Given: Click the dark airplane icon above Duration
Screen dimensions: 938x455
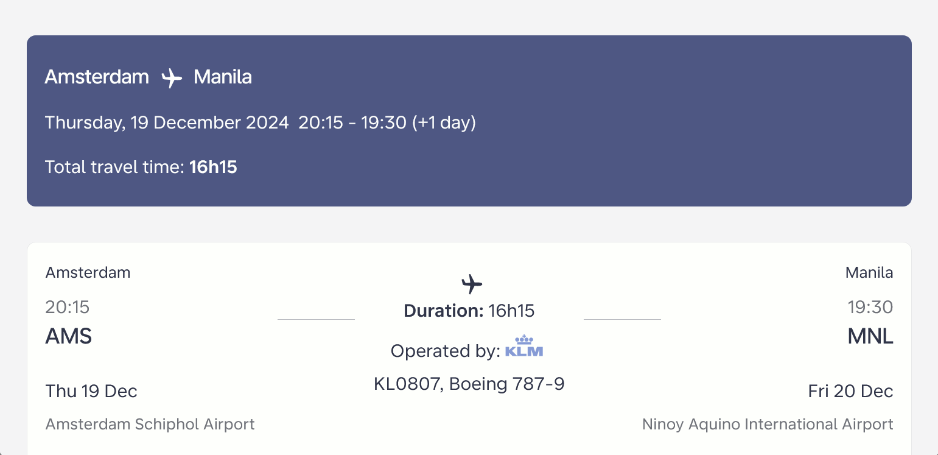Looking at the screenshot, I should point(472,283).
